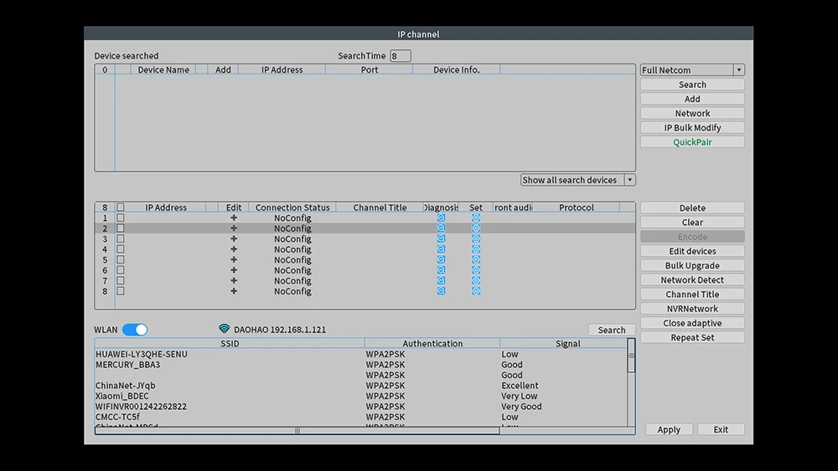Click the edit plus icon for channel 2
This screenshot has width=838, height=471.
(234, 228)
